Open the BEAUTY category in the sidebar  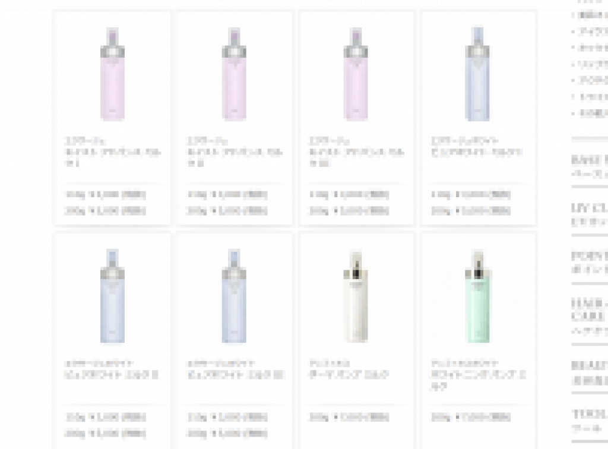pyautogui.click(x=590, y=372)
